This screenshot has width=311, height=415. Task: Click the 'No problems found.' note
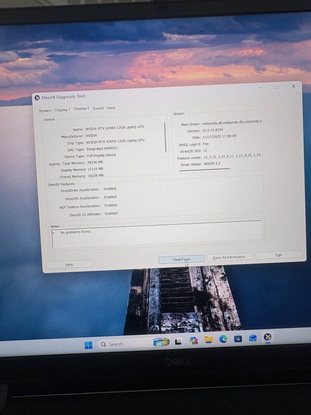coord(76,232)
